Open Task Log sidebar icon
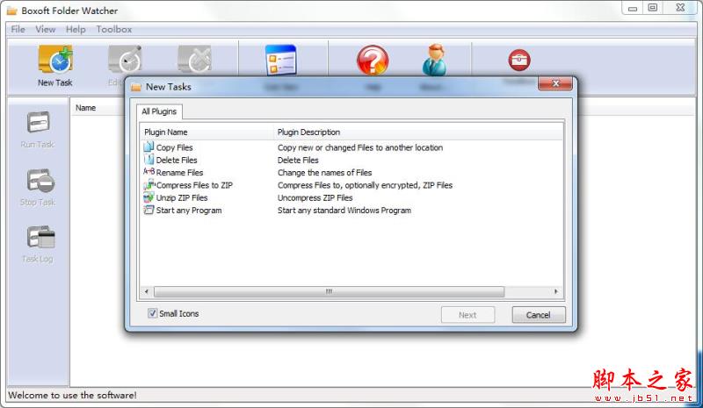703x408 pixels. pyautogui.click(x=40, y=237)
